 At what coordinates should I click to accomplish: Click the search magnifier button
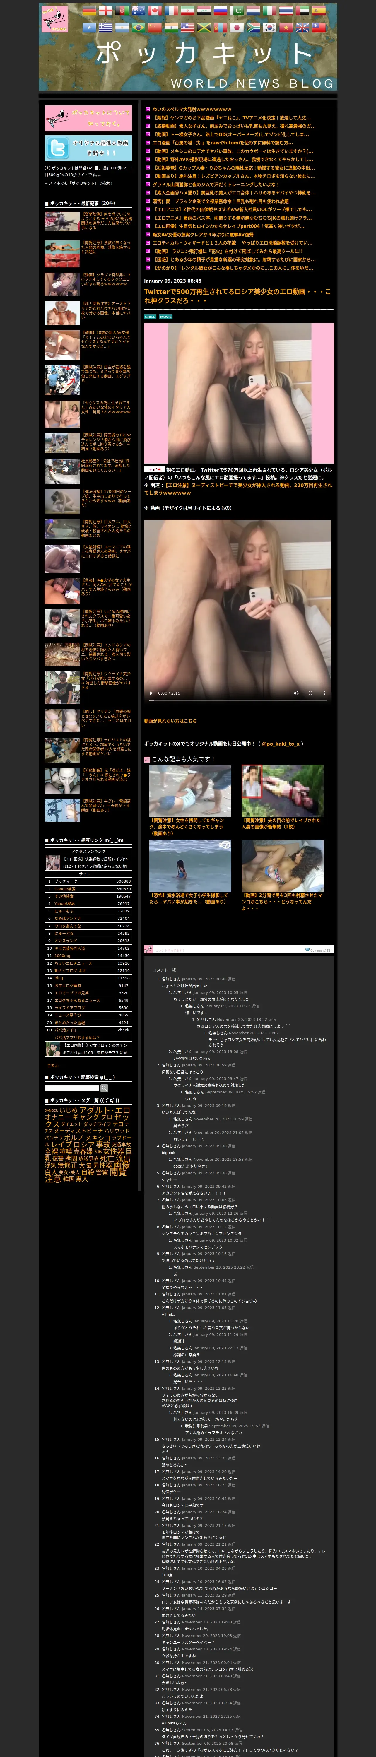click(x=105, y=1088)
